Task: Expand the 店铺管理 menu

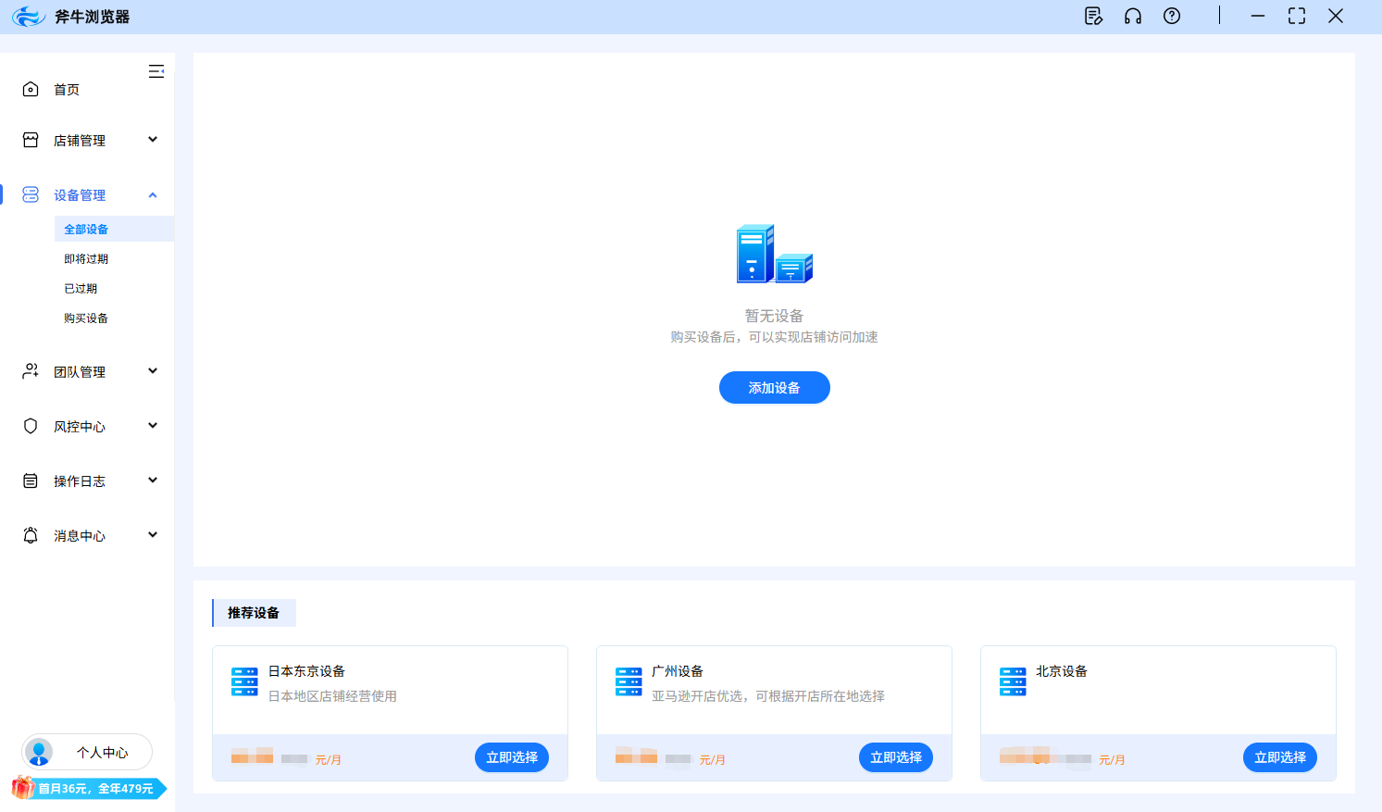Action: 153,140
